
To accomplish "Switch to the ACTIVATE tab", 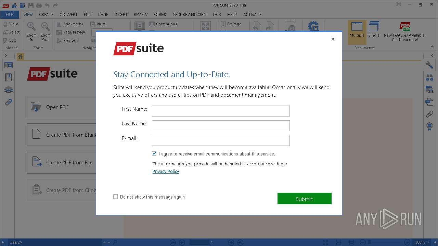I will [252, 14].
